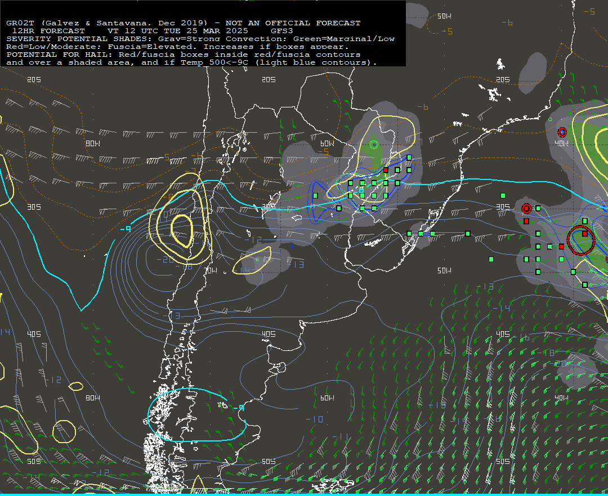This screenshot has height=496, width=608.
Task: Click red ringed marker near green-shaded area by 40W
Action: tap(562, 132)
